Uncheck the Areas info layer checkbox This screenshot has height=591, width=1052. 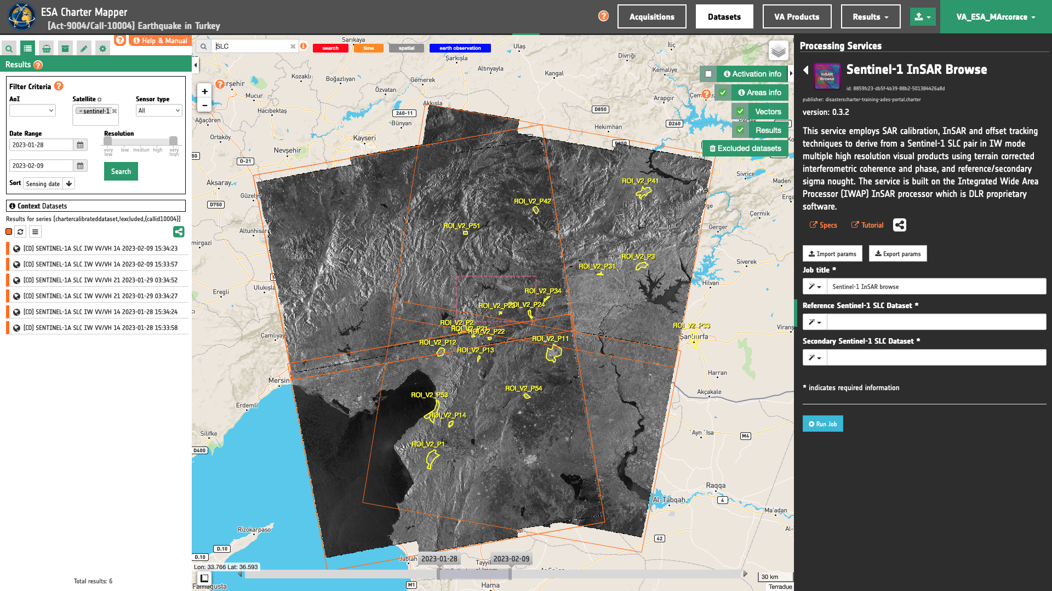point(723,92)
